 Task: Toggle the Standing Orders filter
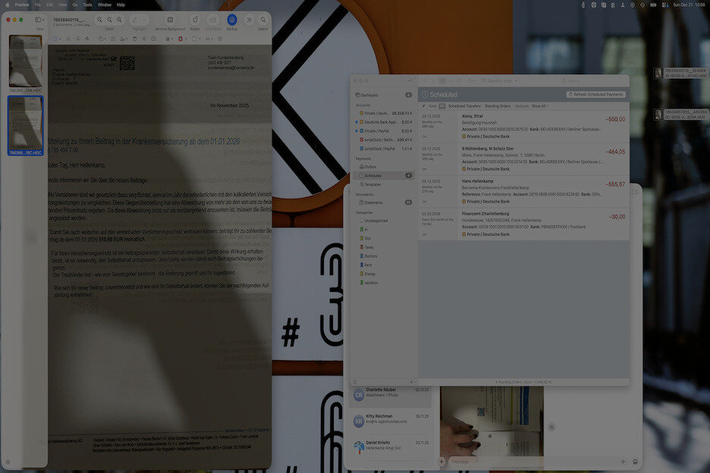(x=498, y=106)
